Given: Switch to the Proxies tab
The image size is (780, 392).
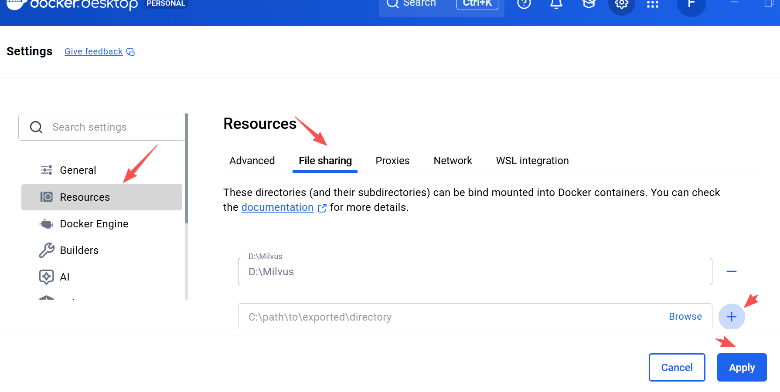Looking at the screenshot, I should point(392,161).
